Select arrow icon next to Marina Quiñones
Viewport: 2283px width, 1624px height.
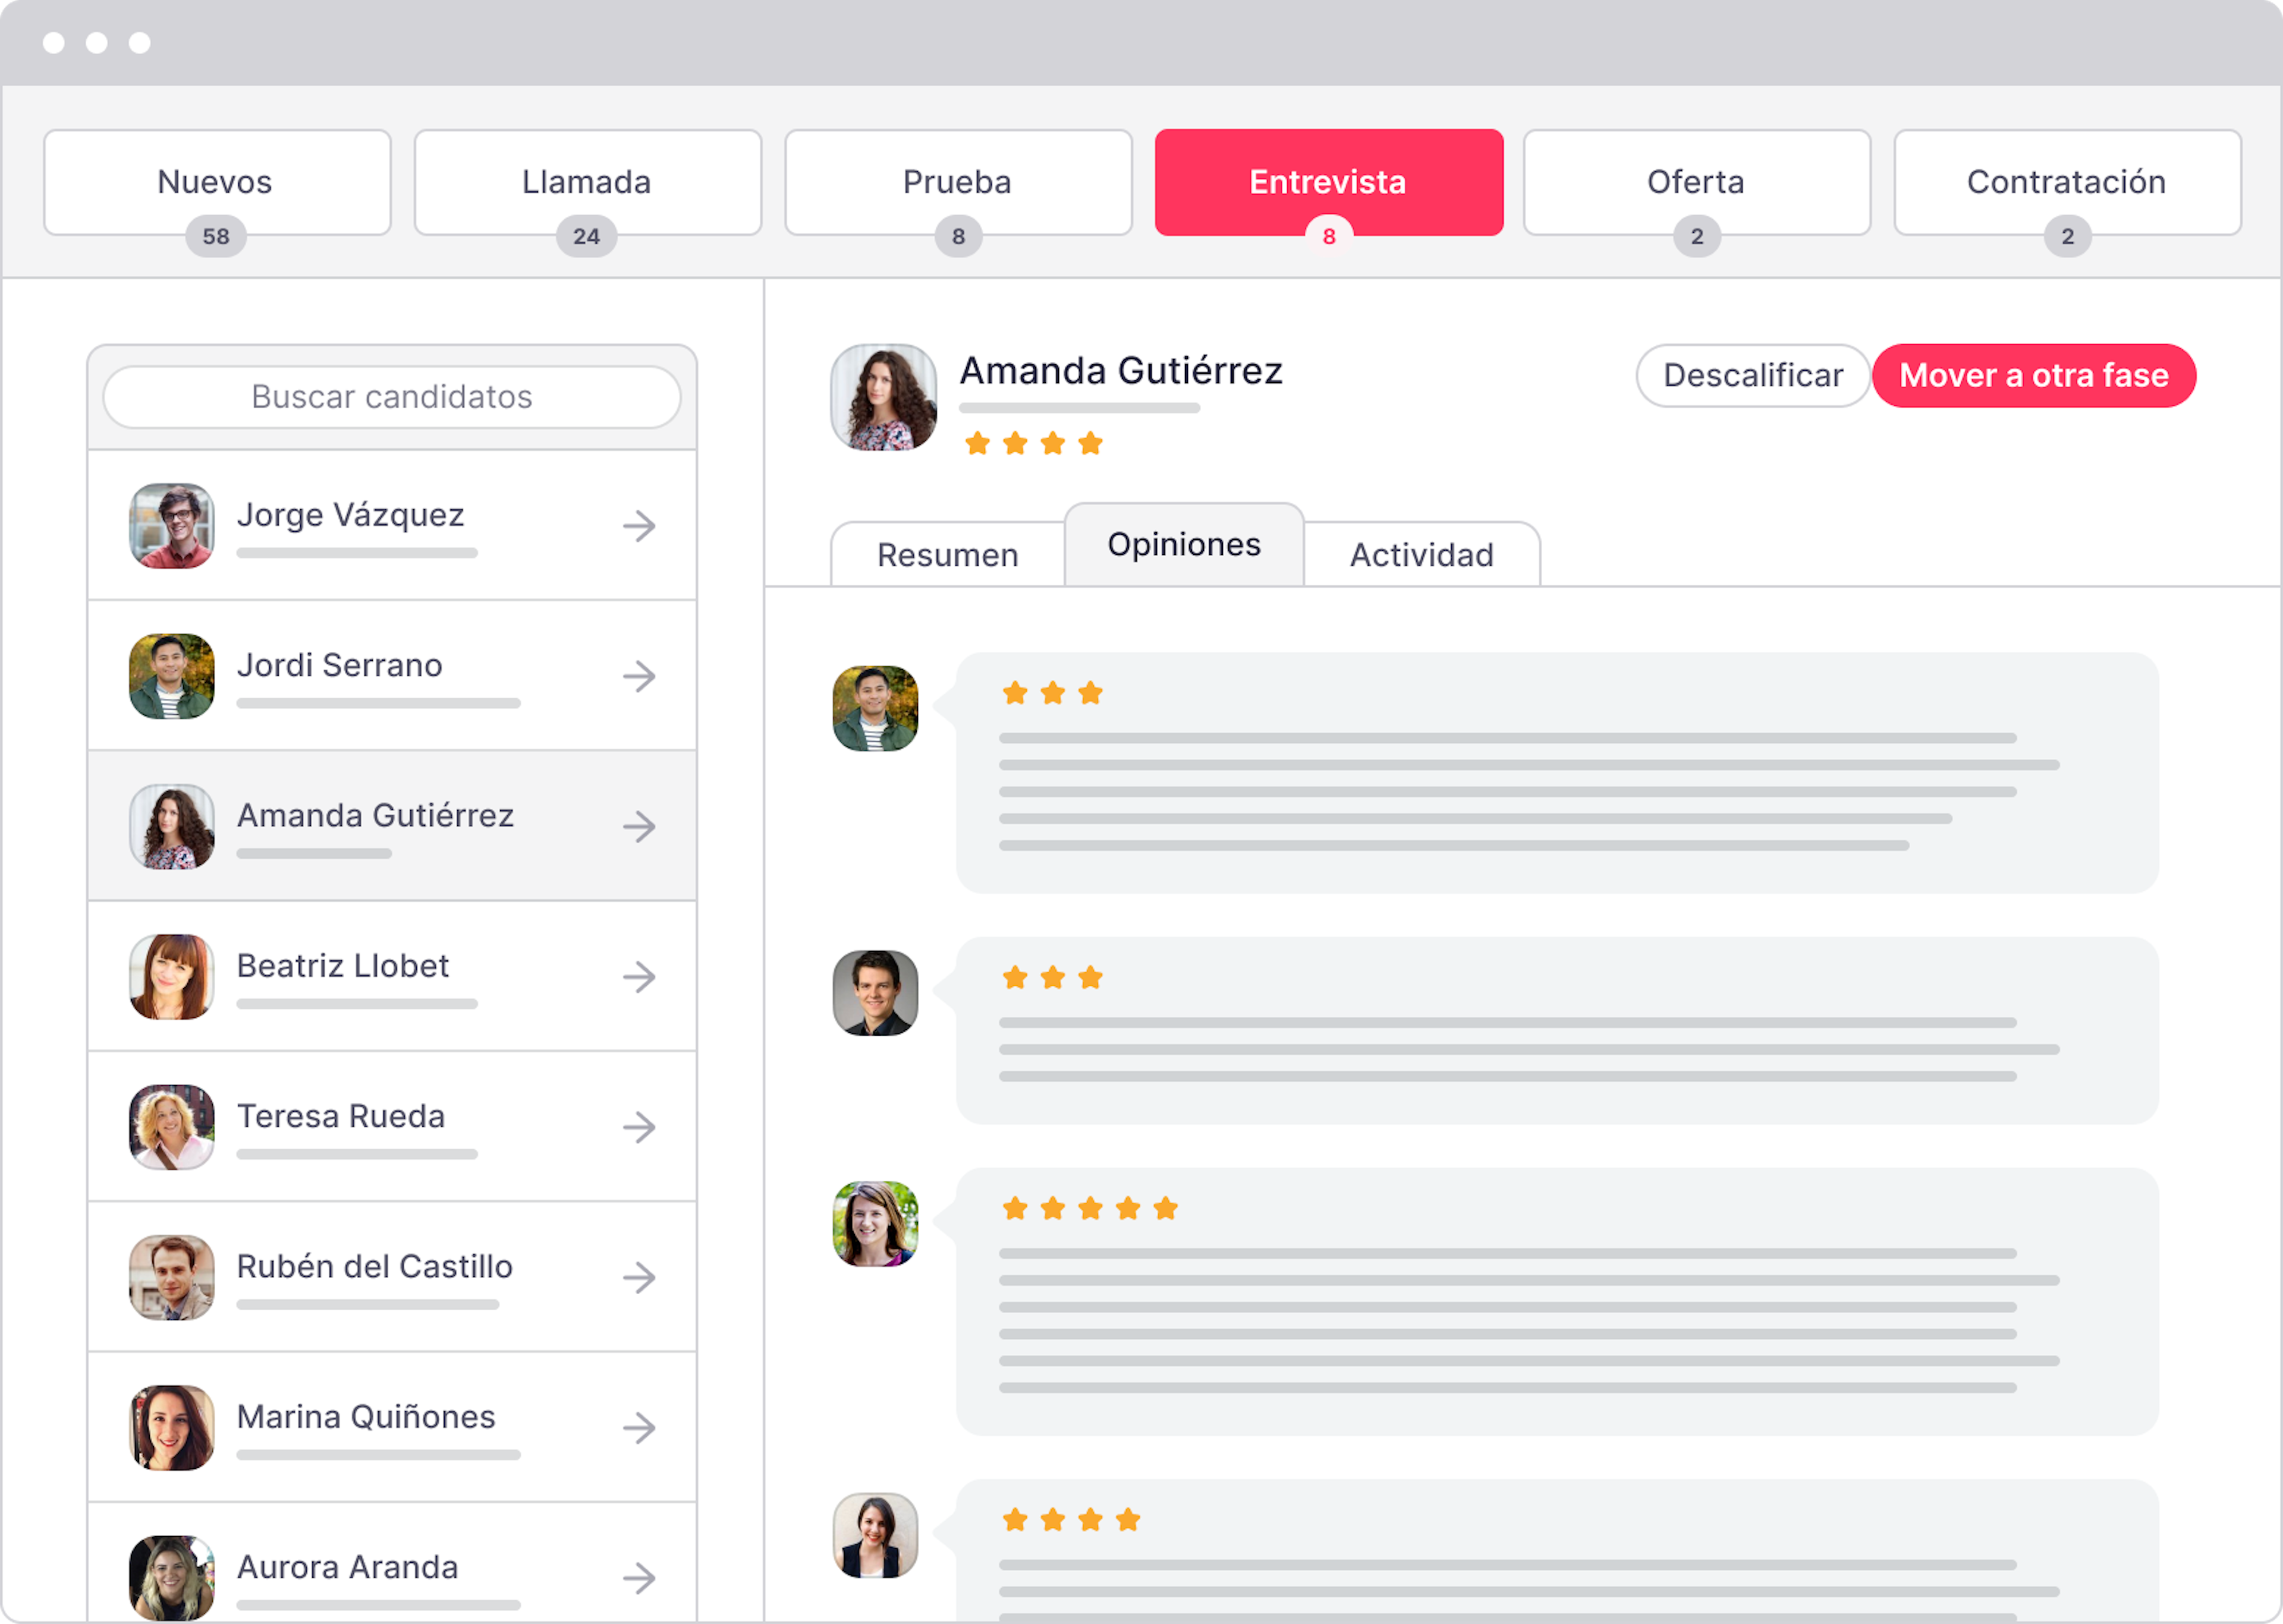(639, 1428)
